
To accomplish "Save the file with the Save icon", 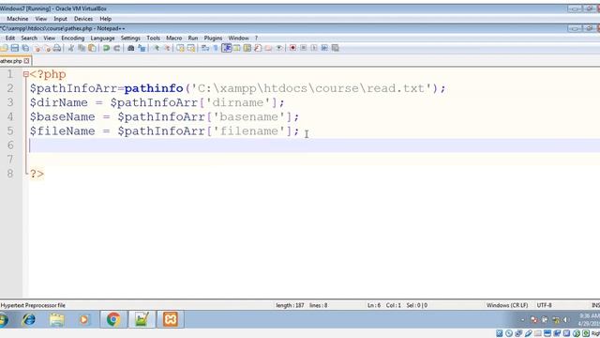I will (15, 48).
